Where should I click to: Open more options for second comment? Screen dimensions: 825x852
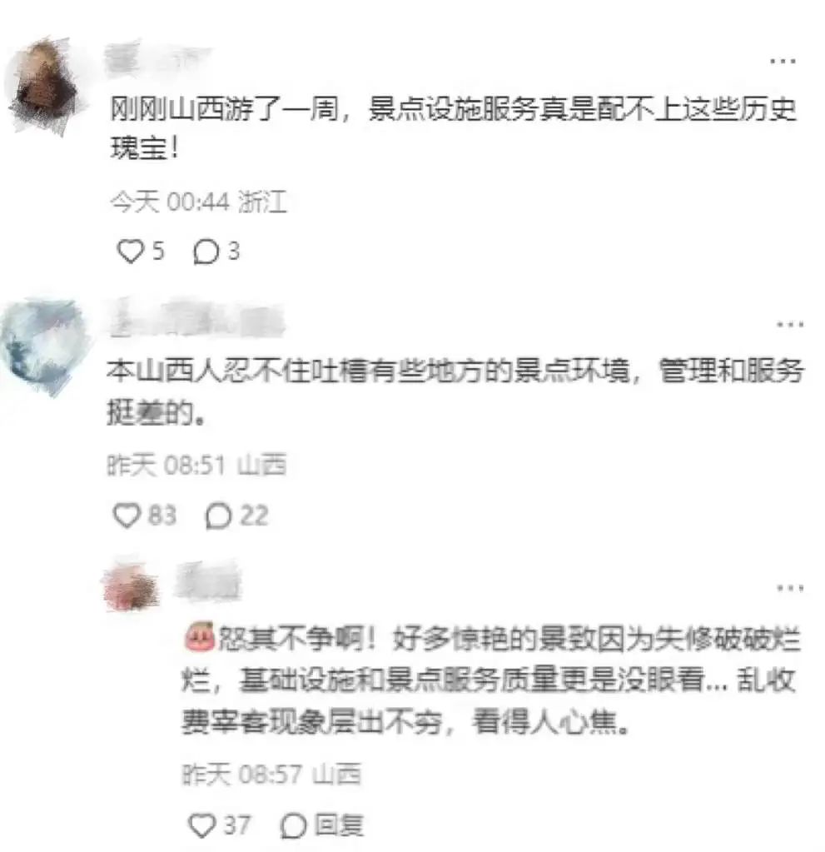(x=790, y=325)
